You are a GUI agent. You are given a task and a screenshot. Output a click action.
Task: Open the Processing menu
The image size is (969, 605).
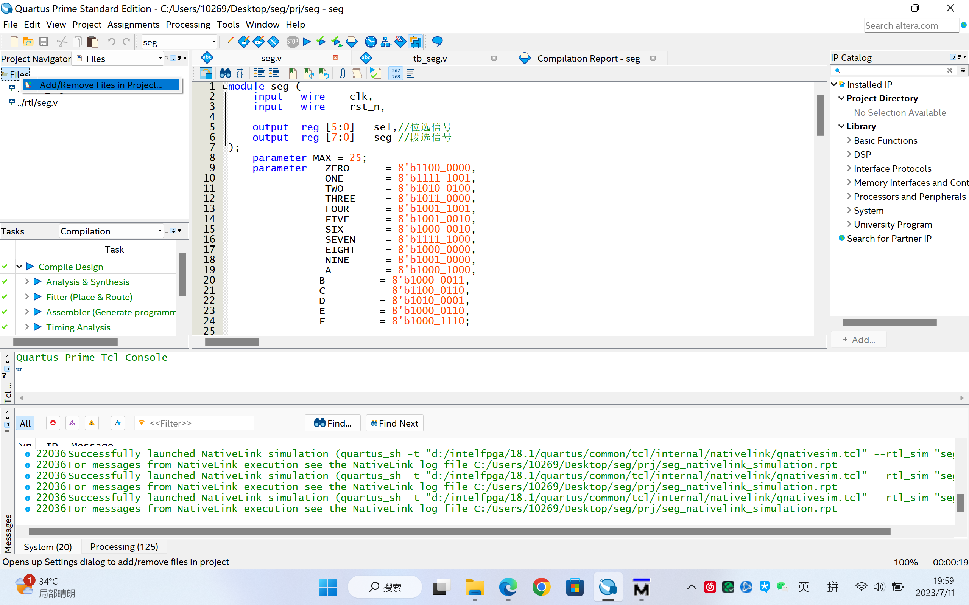point(188,25)
